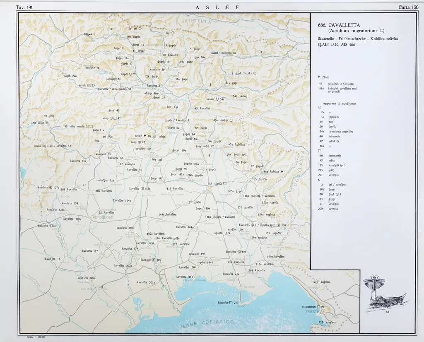The image size is (424, 342).
Task: Click the square symbol in the legend list
Action: pos(320,151)
